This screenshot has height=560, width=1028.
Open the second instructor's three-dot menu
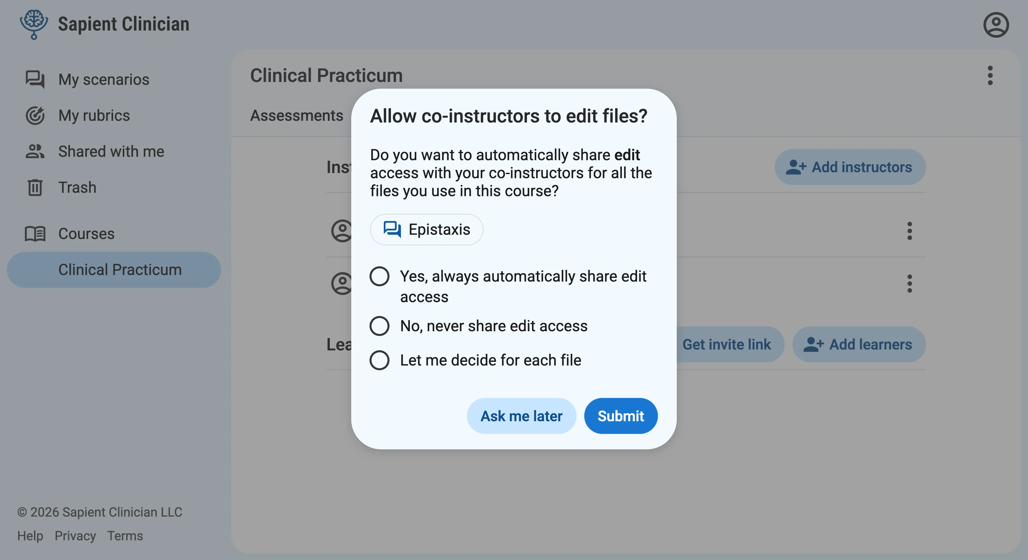click(x=910, y=283)
